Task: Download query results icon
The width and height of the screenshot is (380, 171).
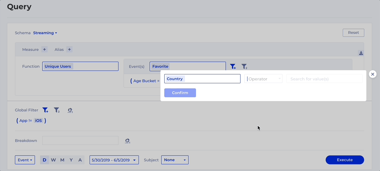Action: pyautogui.click(x=361, y=53)
